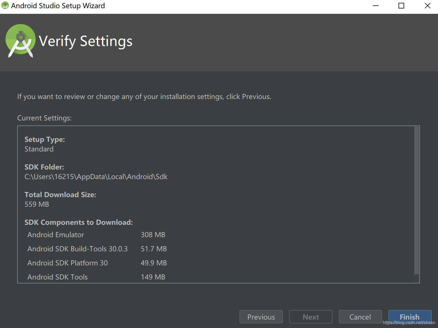Click the 'Verify Settings' title

(85, 41)
